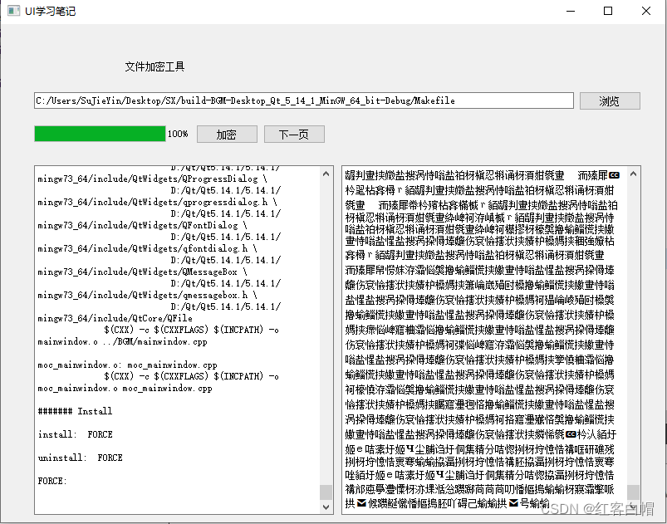The image size is (667, 524).
Task: Click the 加密 encrypt button
Action: coord(226,135)
